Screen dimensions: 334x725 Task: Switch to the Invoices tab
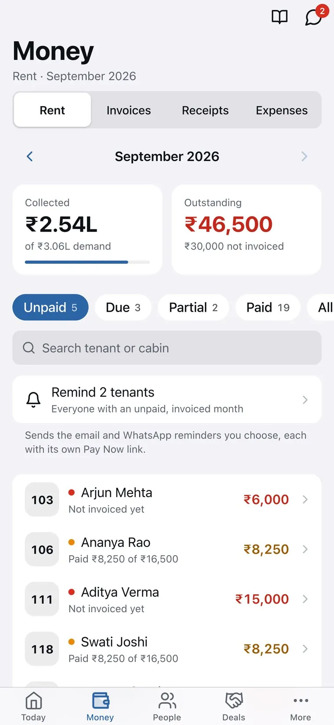click(129, 110)
